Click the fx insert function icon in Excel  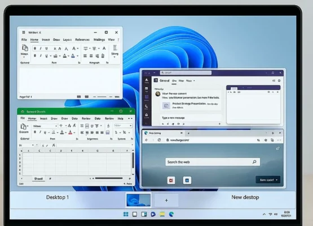tap(54, 145)
